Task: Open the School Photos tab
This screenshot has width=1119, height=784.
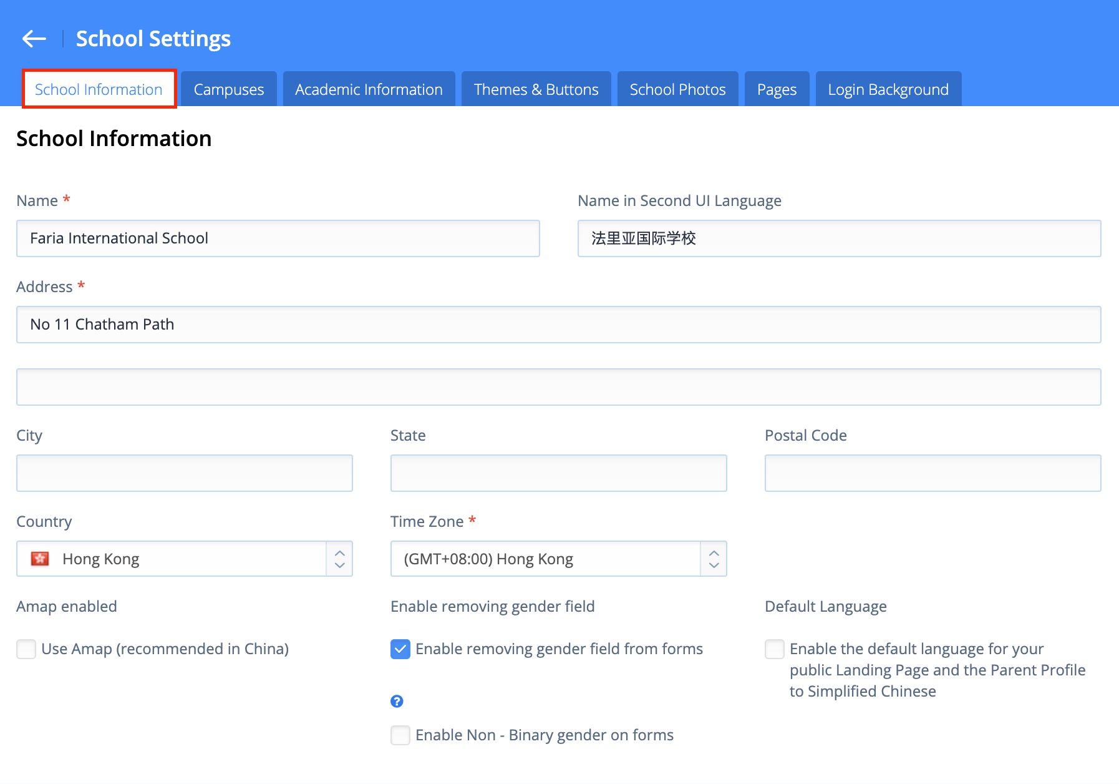Action: [x=678, y=89]
